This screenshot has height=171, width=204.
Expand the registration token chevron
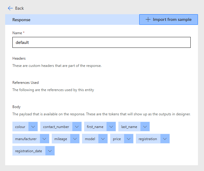click(165, 139)
